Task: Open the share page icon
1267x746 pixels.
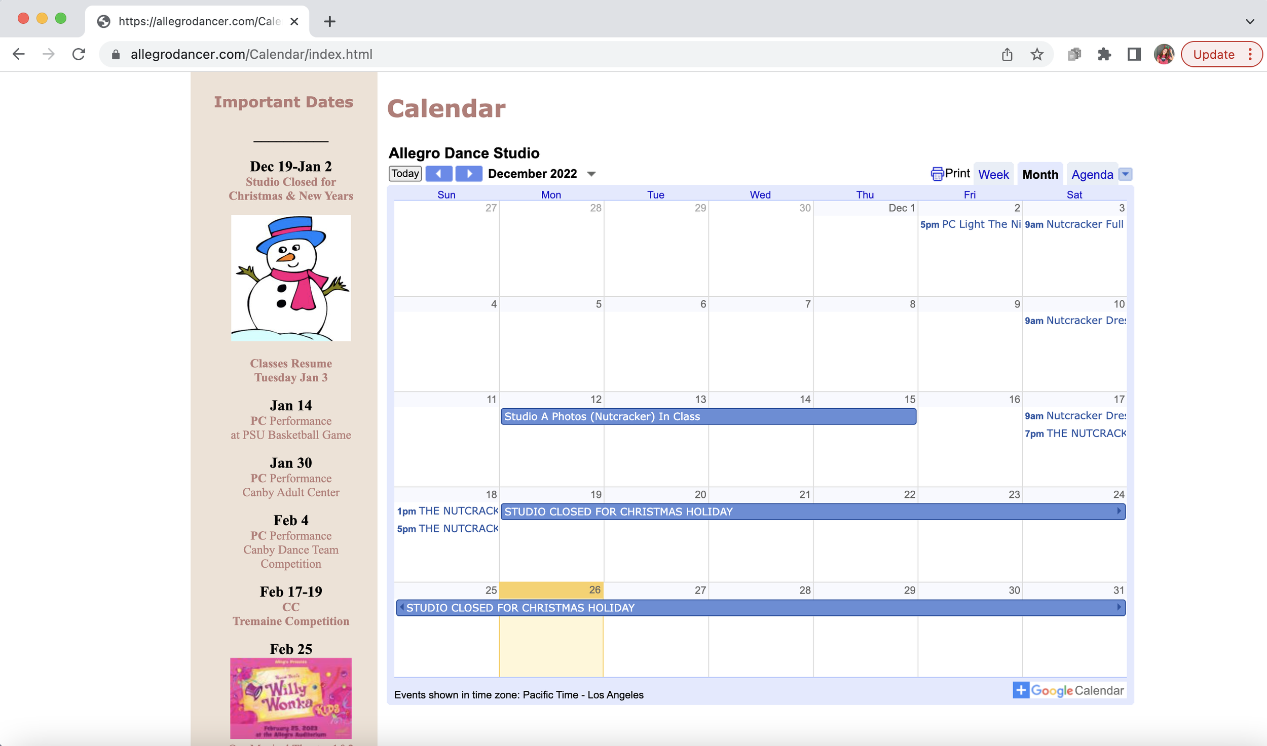Action: (x=1007, y=54)
